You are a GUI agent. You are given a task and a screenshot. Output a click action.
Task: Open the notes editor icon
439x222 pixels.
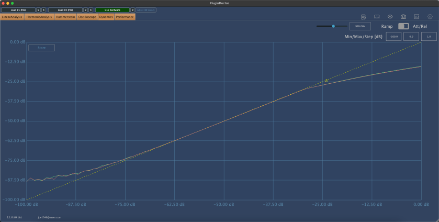tap(363, 17)
